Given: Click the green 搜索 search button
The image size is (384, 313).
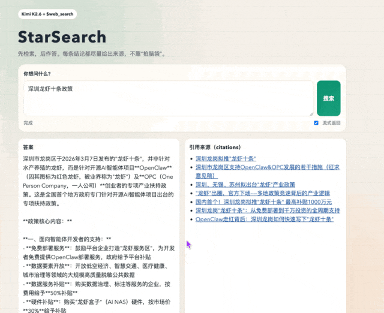Looking at the screenshot, I should coord(328,98).
